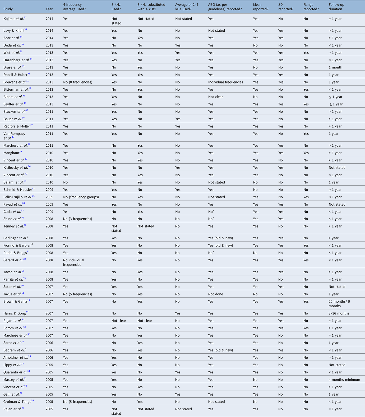This screenshot has height=417, width=365.
Task: Select 'No (5 frequencies)' in Grolman & Tange row
Action: (77, 402)
